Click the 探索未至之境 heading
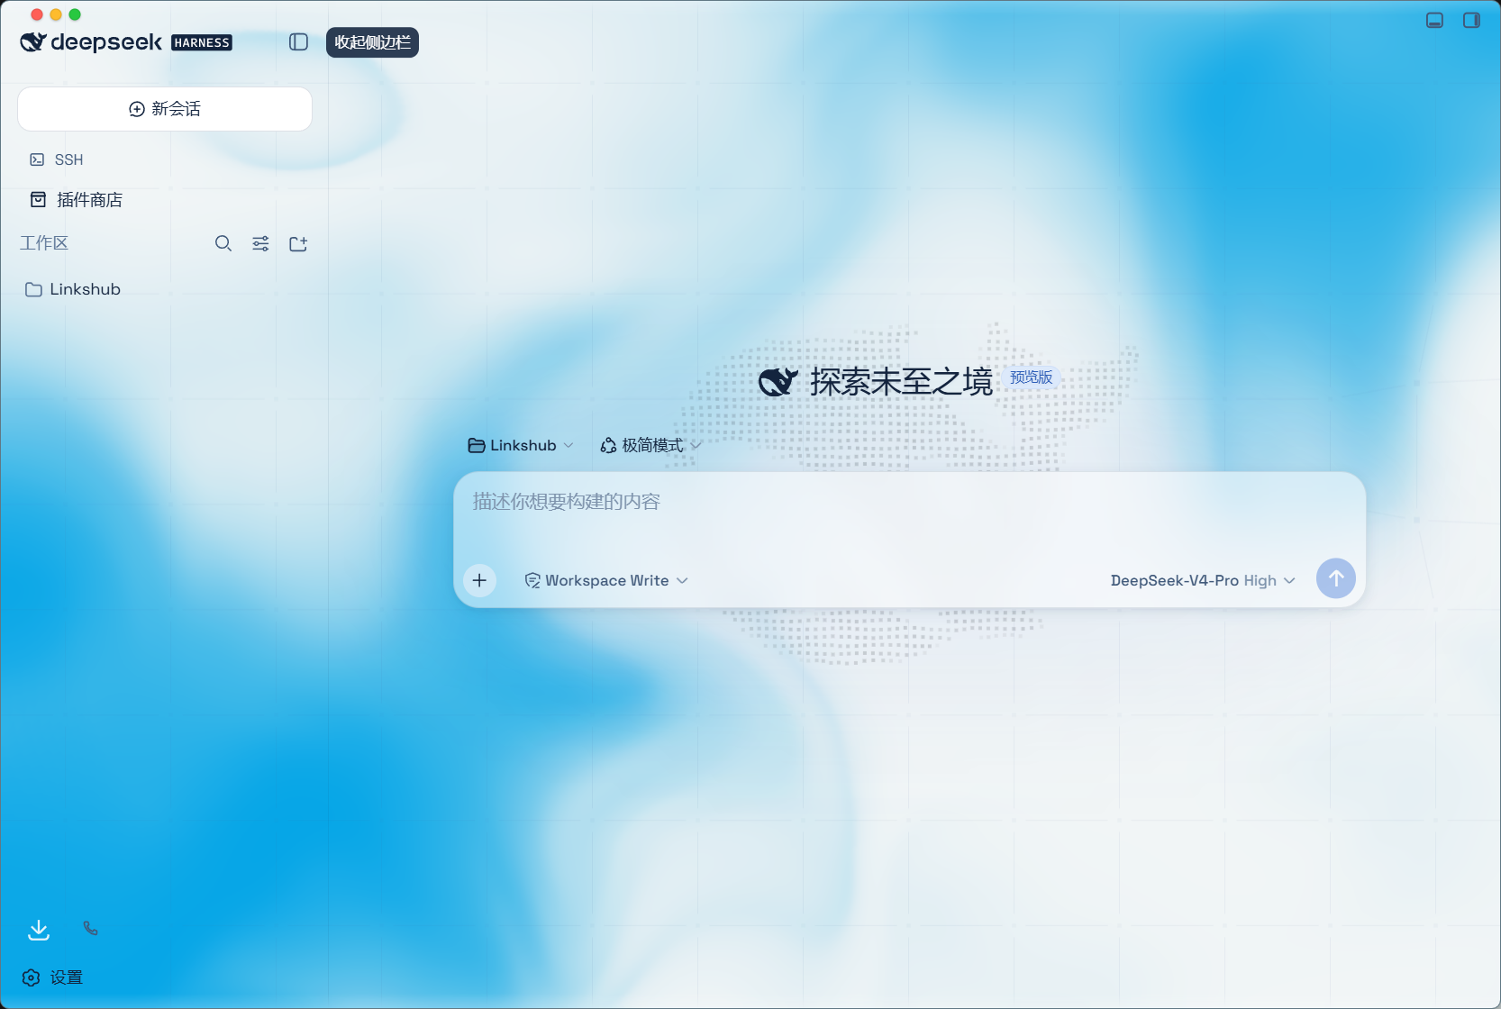 point(901,382)
